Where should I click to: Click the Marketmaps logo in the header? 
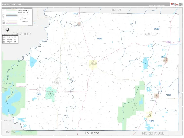174,5
